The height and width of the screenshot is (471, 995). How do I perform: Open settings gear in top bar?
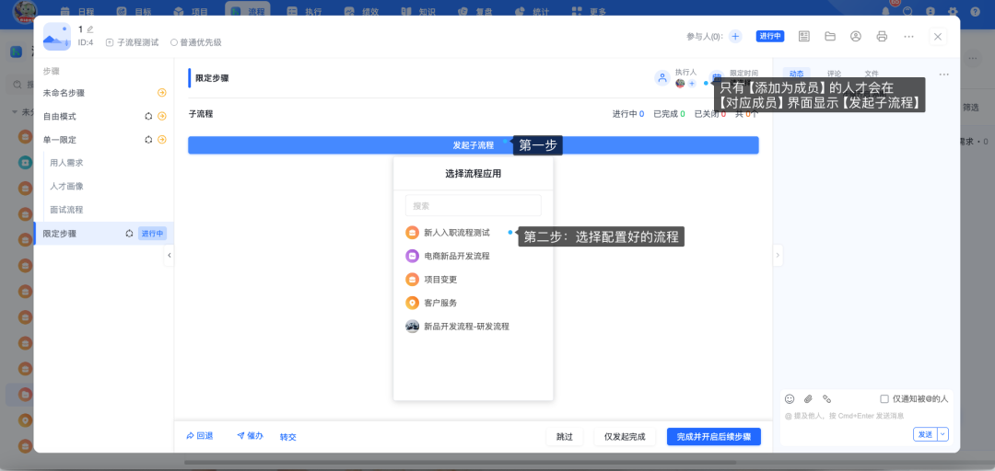point(953,11)
